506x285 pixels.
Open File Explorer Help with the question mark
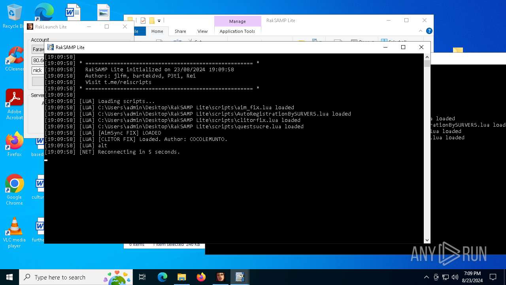pyautogui.click(x=429, y=31)
